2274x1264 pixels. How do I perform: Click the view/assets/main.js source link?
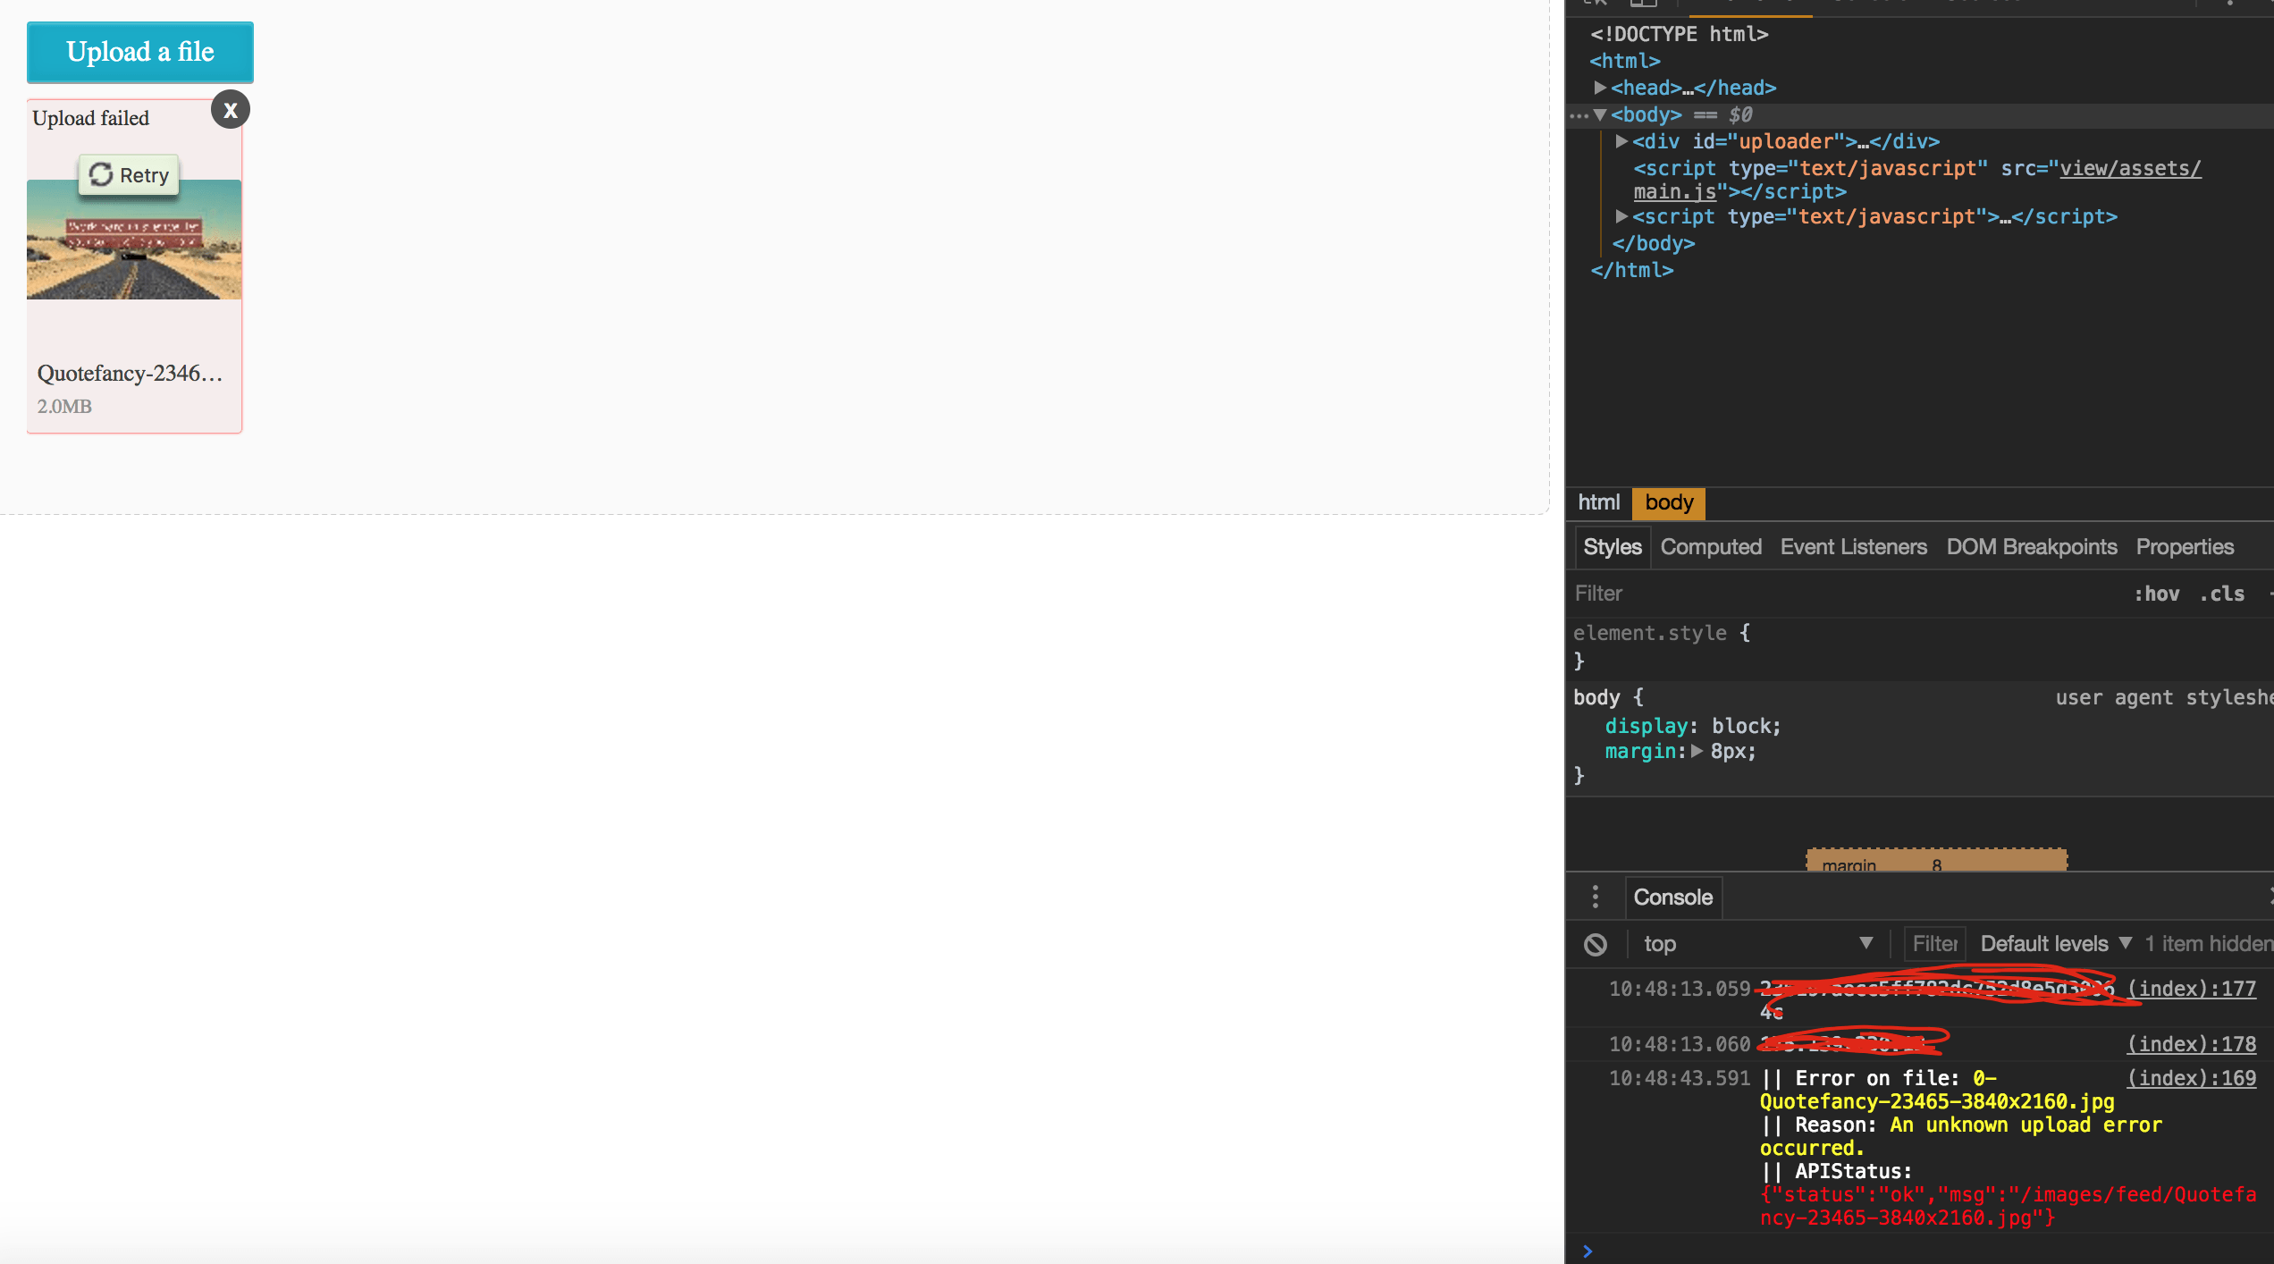tap(2129, 168)
